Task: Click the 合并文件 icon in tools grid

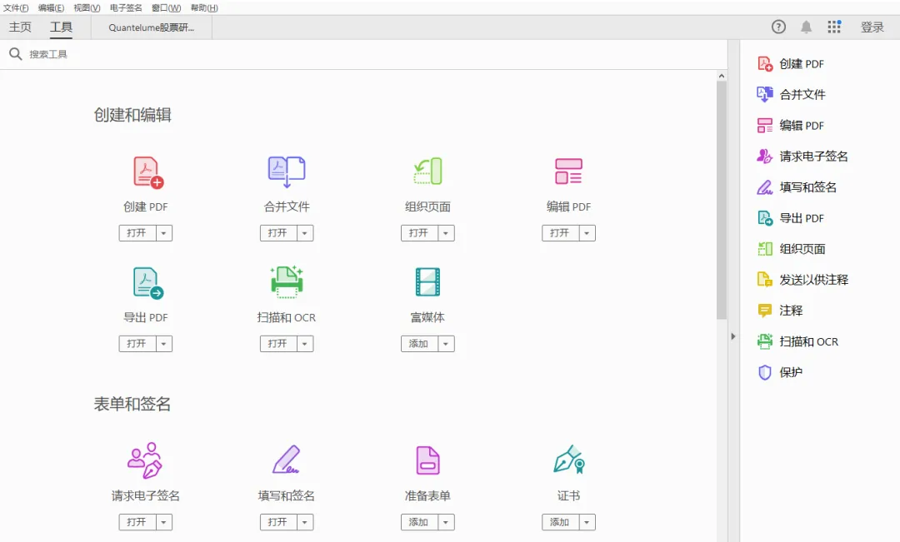Action: 287,172
